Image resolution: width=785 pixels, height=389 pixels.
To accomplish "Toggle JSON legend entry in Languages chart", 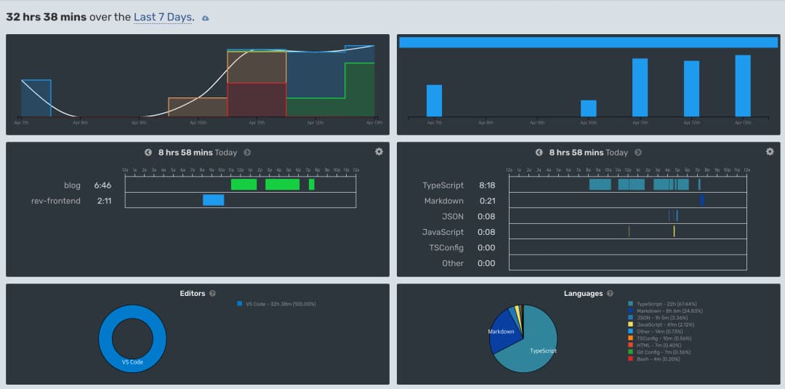I will 658,318.
